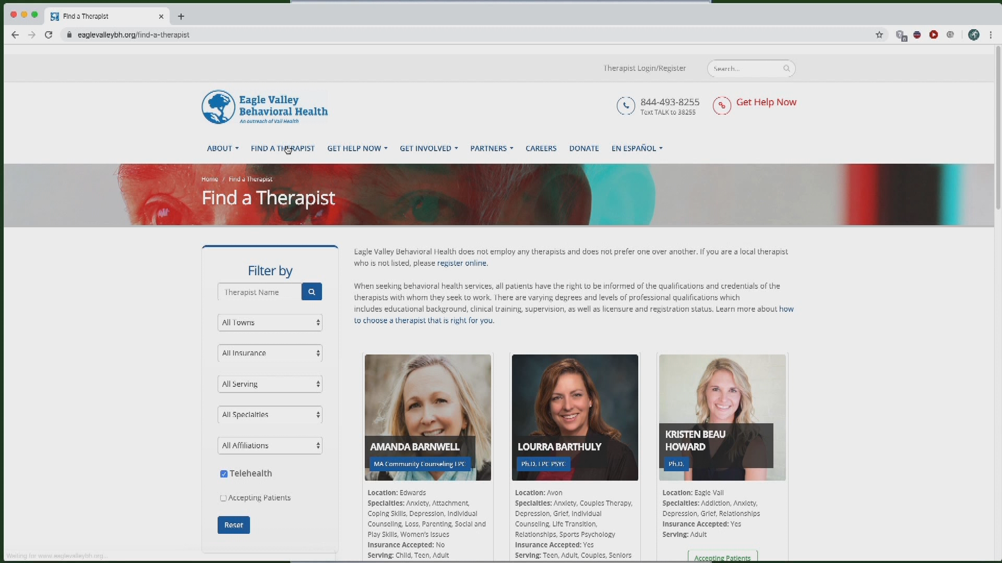Open the All Towns dropdown
Viewport: 1002px width, 563px height.
click(270, 323)
